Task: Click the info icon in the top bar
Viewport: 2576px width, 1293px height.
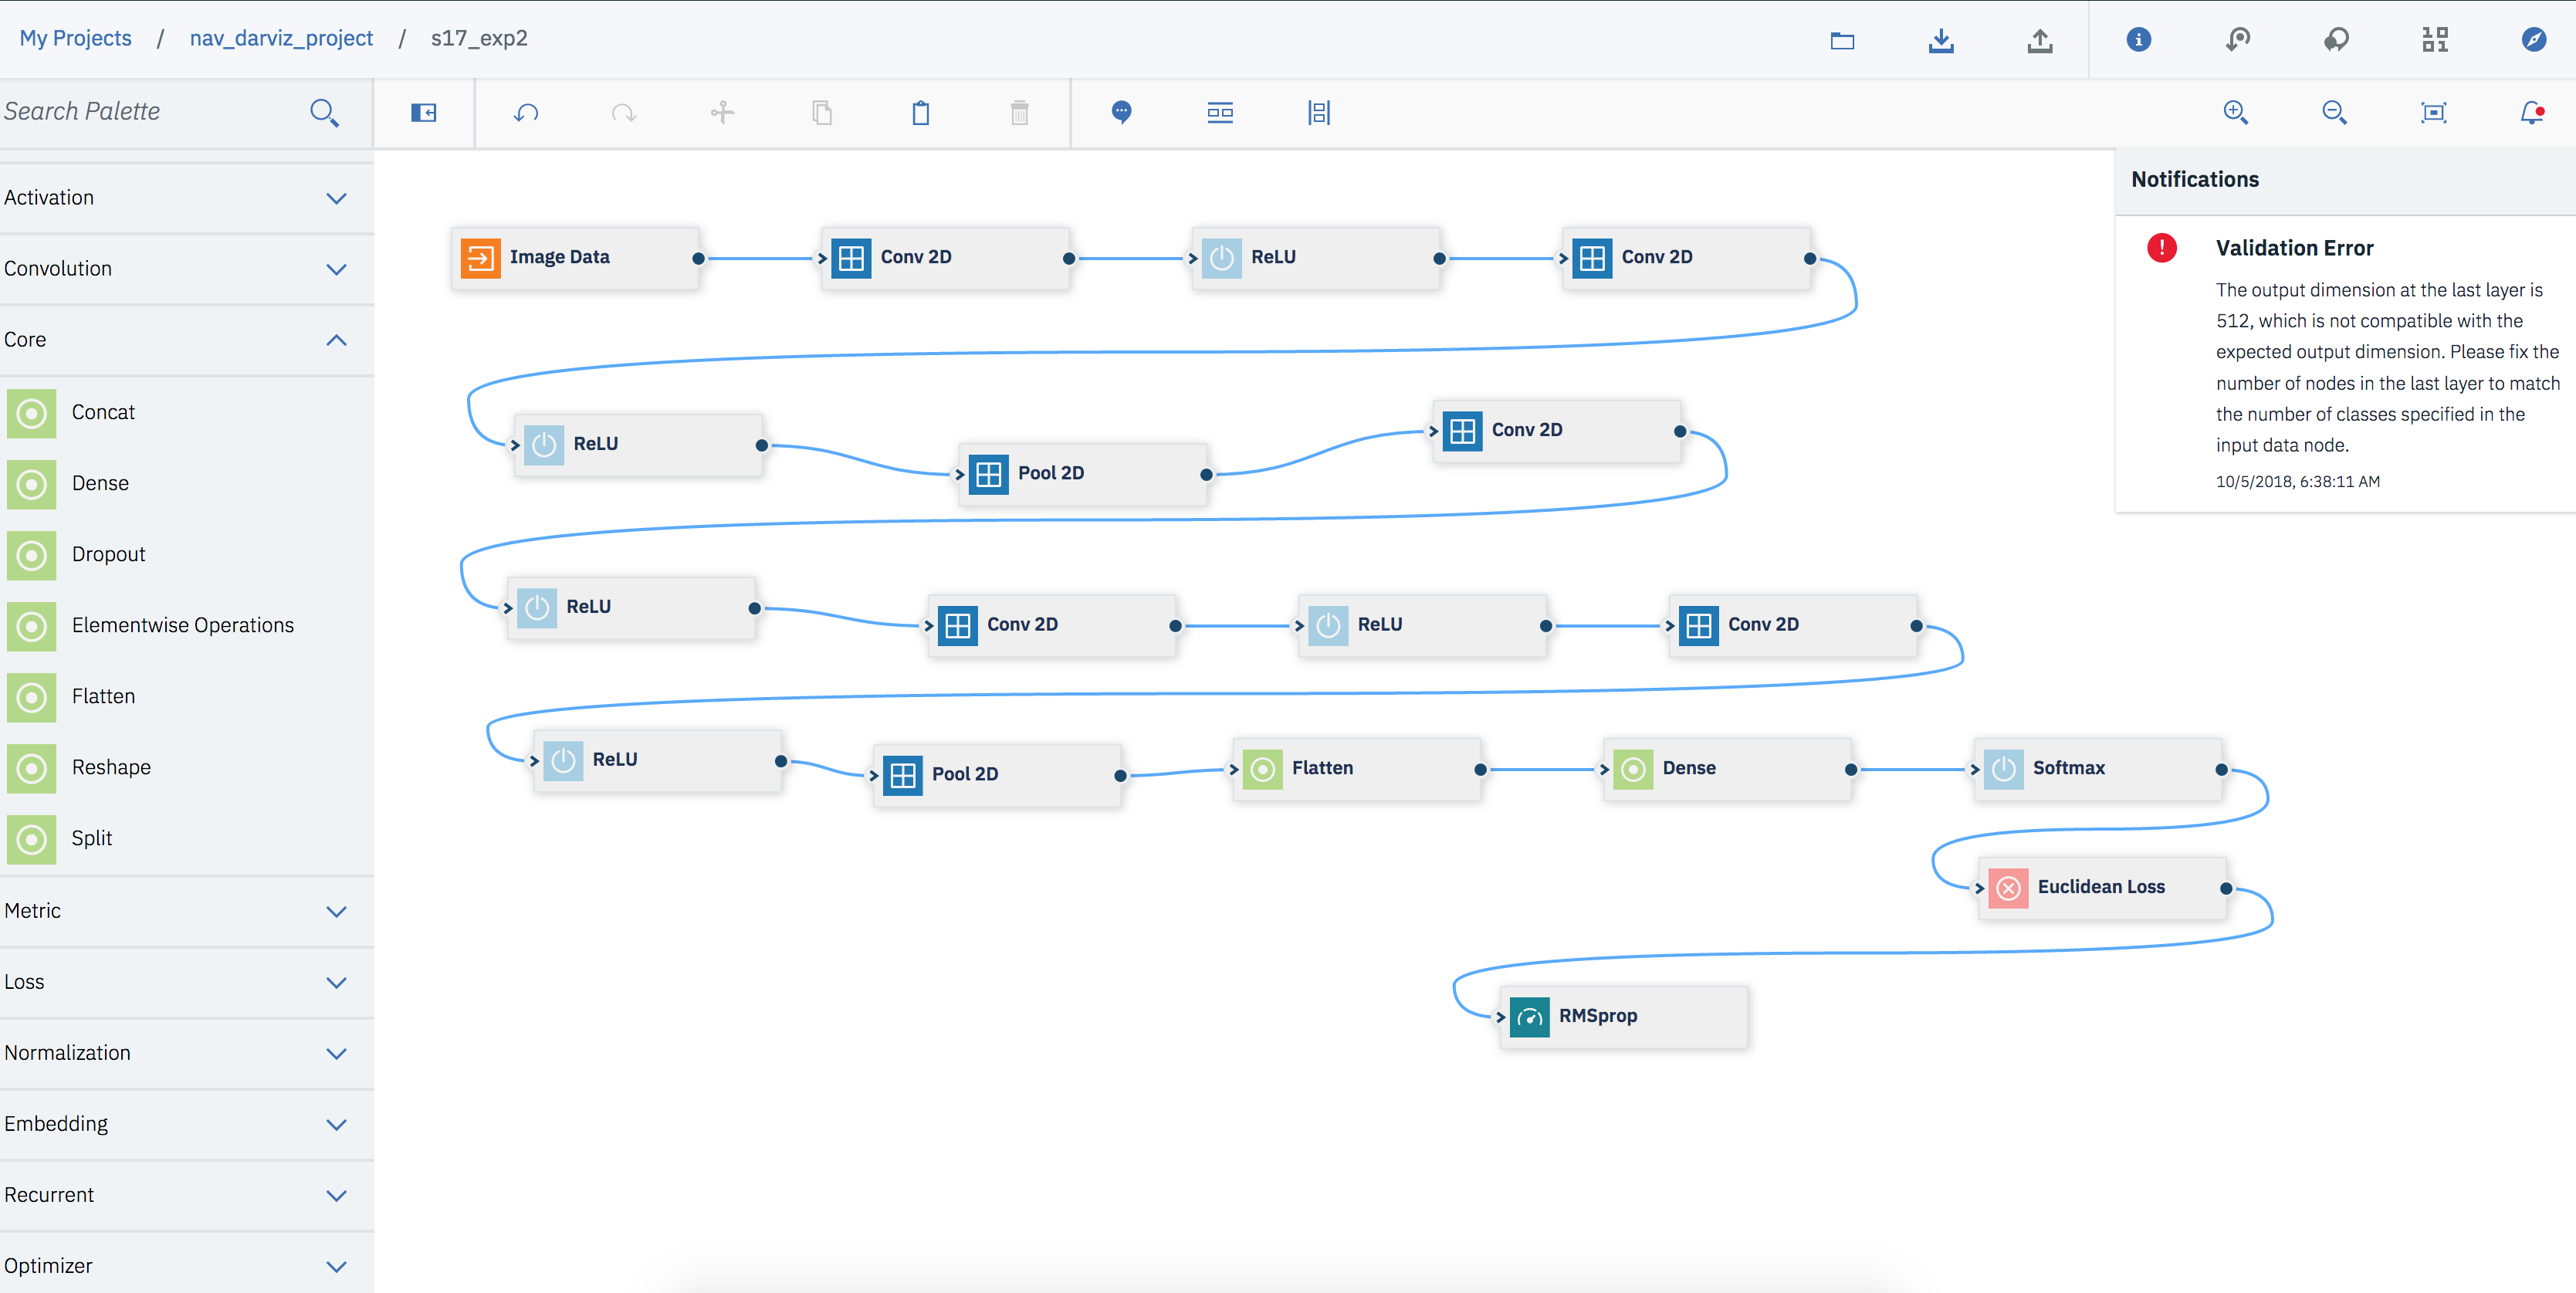Action: pos(2139,40)
